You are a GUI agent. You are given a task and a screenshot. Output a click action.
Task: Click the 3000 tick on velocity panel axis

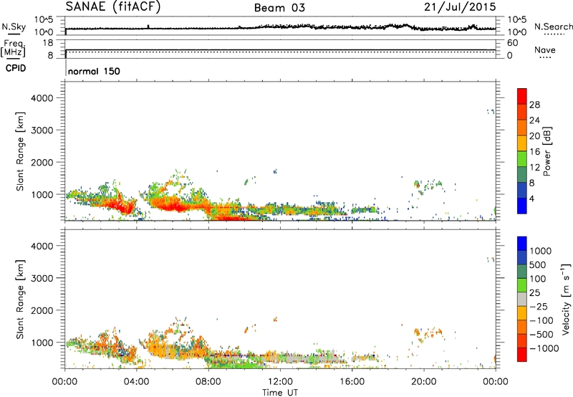pos(42,278)
